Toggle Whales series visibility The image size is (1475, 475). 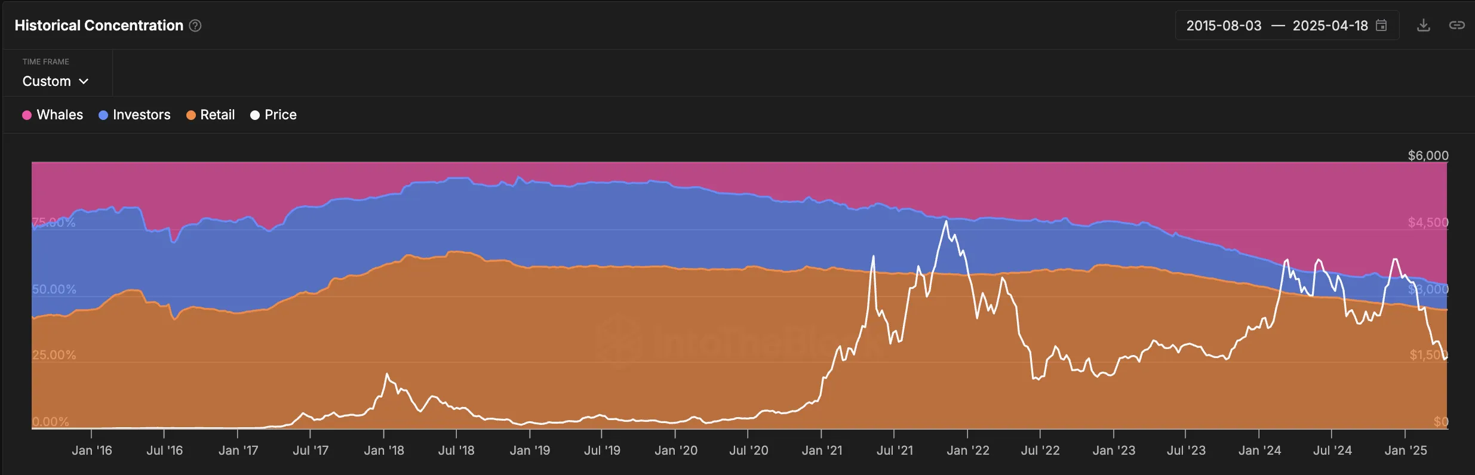(60, 115)
